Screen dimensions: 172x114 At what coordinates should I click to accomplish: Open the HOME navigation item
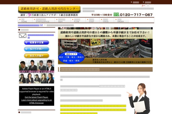coord(25,21)
